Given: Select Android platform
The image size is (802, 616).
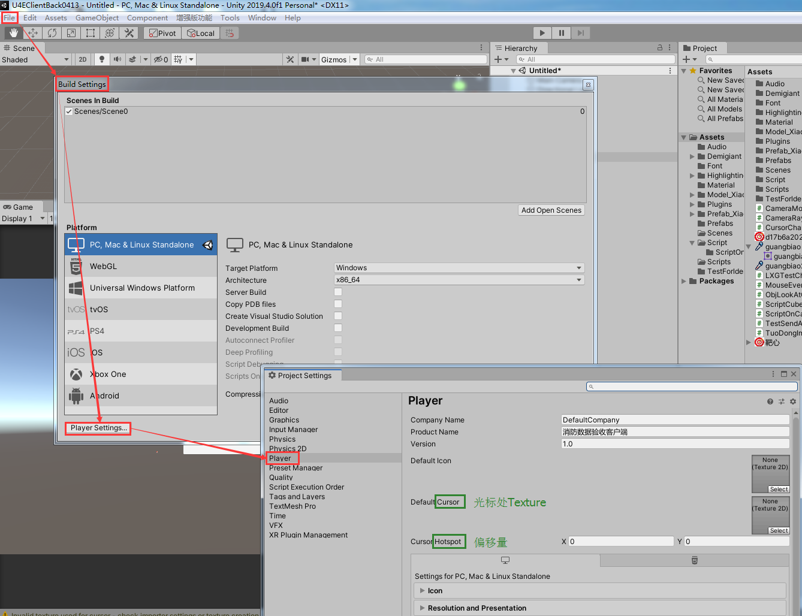Looking at the screenshot, I should point(141,395).
